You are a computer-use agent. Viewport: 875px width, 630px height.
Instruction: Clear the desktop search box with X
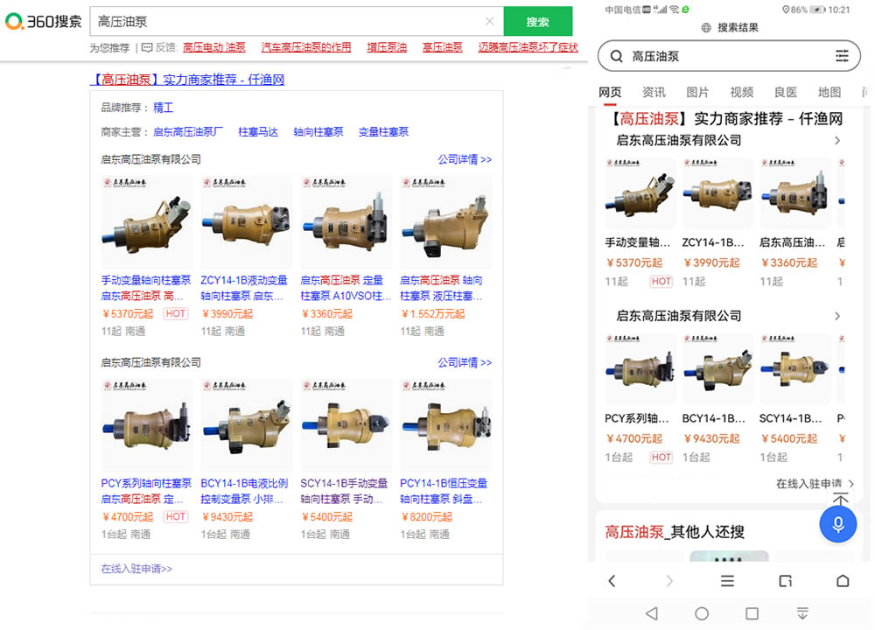pyautogui.click(x=490, y=22)
